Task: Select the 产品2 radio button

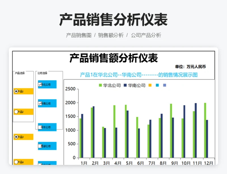Action: [x=16, y=112]
